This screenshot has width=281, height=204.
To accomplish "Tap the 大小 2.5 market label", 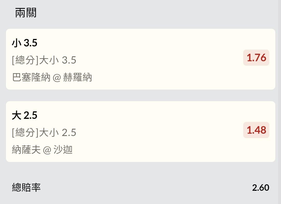I will (58, 133).
